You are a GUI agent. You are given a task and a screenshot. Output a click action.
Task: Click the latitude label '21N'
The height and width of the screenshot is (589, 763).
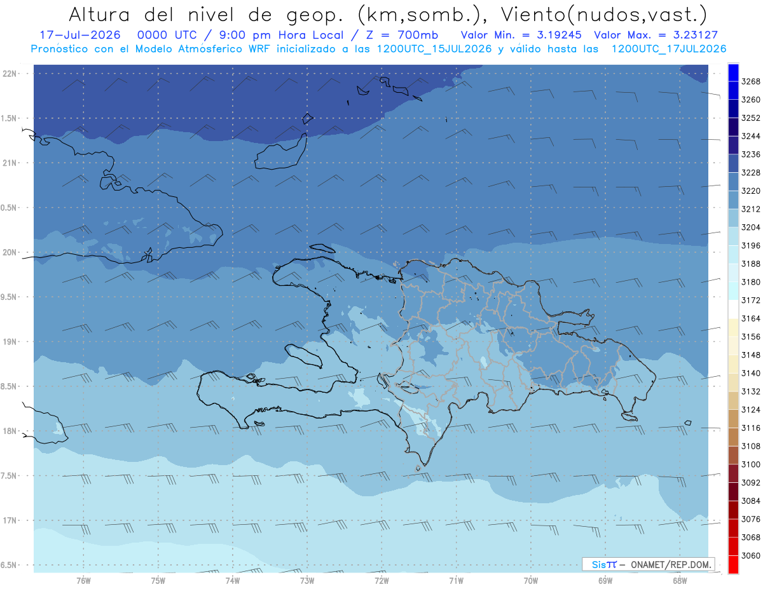click(10, 163)
